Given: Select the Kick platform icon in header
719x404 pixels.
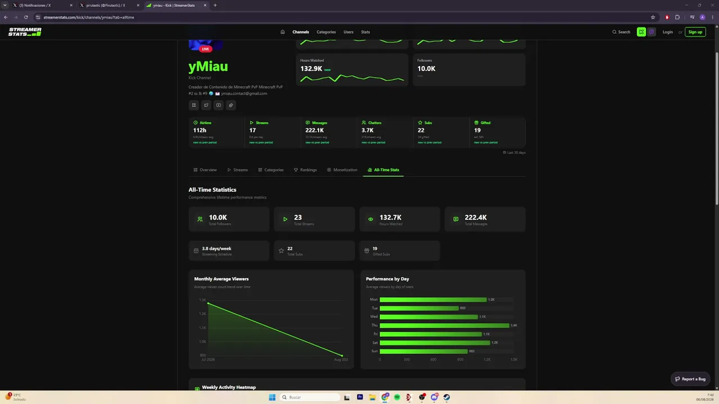Looking at the screenshot, I should point(641,32).
